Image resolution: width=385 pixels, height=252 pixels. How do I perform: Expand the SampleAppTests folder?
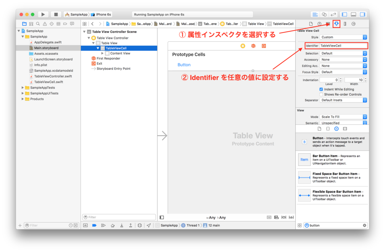tap(23, 88)
